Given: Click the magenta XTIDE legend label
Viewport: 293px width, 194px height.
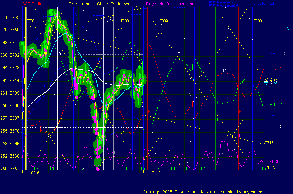Looking at the screenshot, I should point(275,161).
